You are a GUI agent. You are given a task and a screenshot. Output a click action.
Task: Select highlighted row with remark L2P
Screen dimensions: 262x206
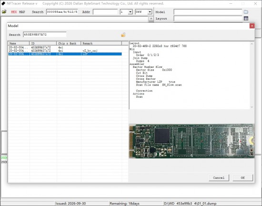click(65, 54)
